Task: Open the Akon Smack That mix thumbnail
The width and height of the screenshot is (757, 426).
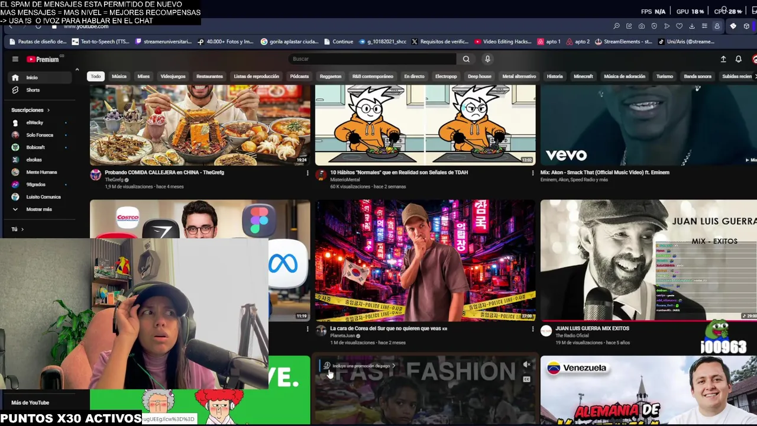Action: point(649,125)
